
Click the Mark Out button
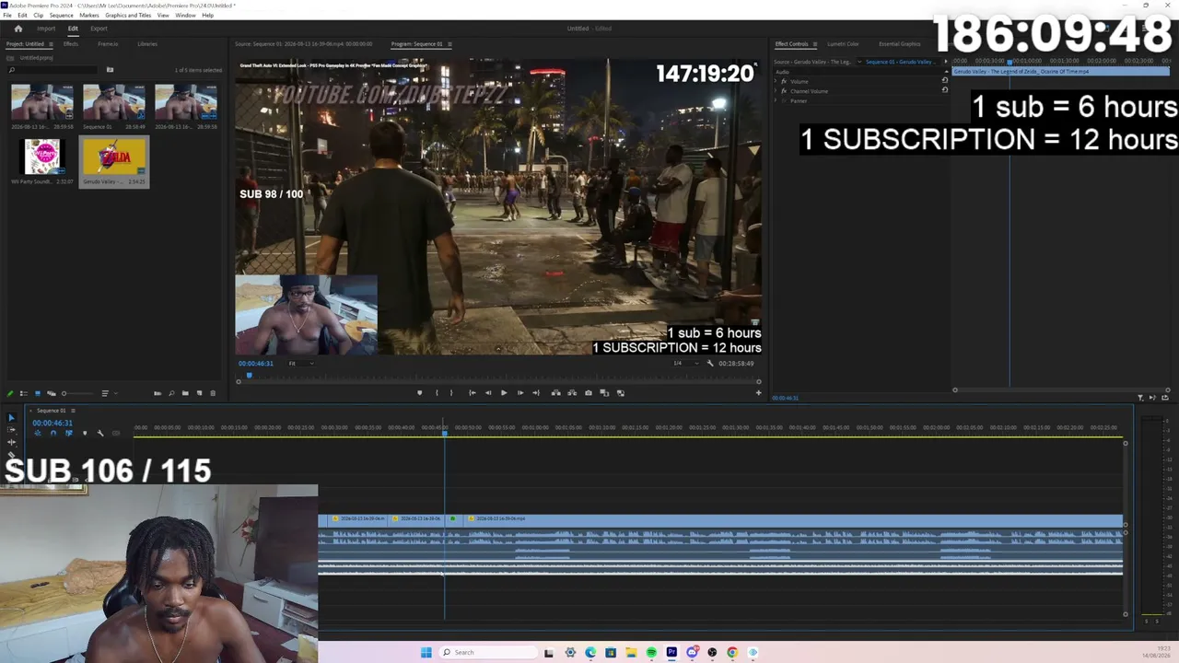pos(450,393)
